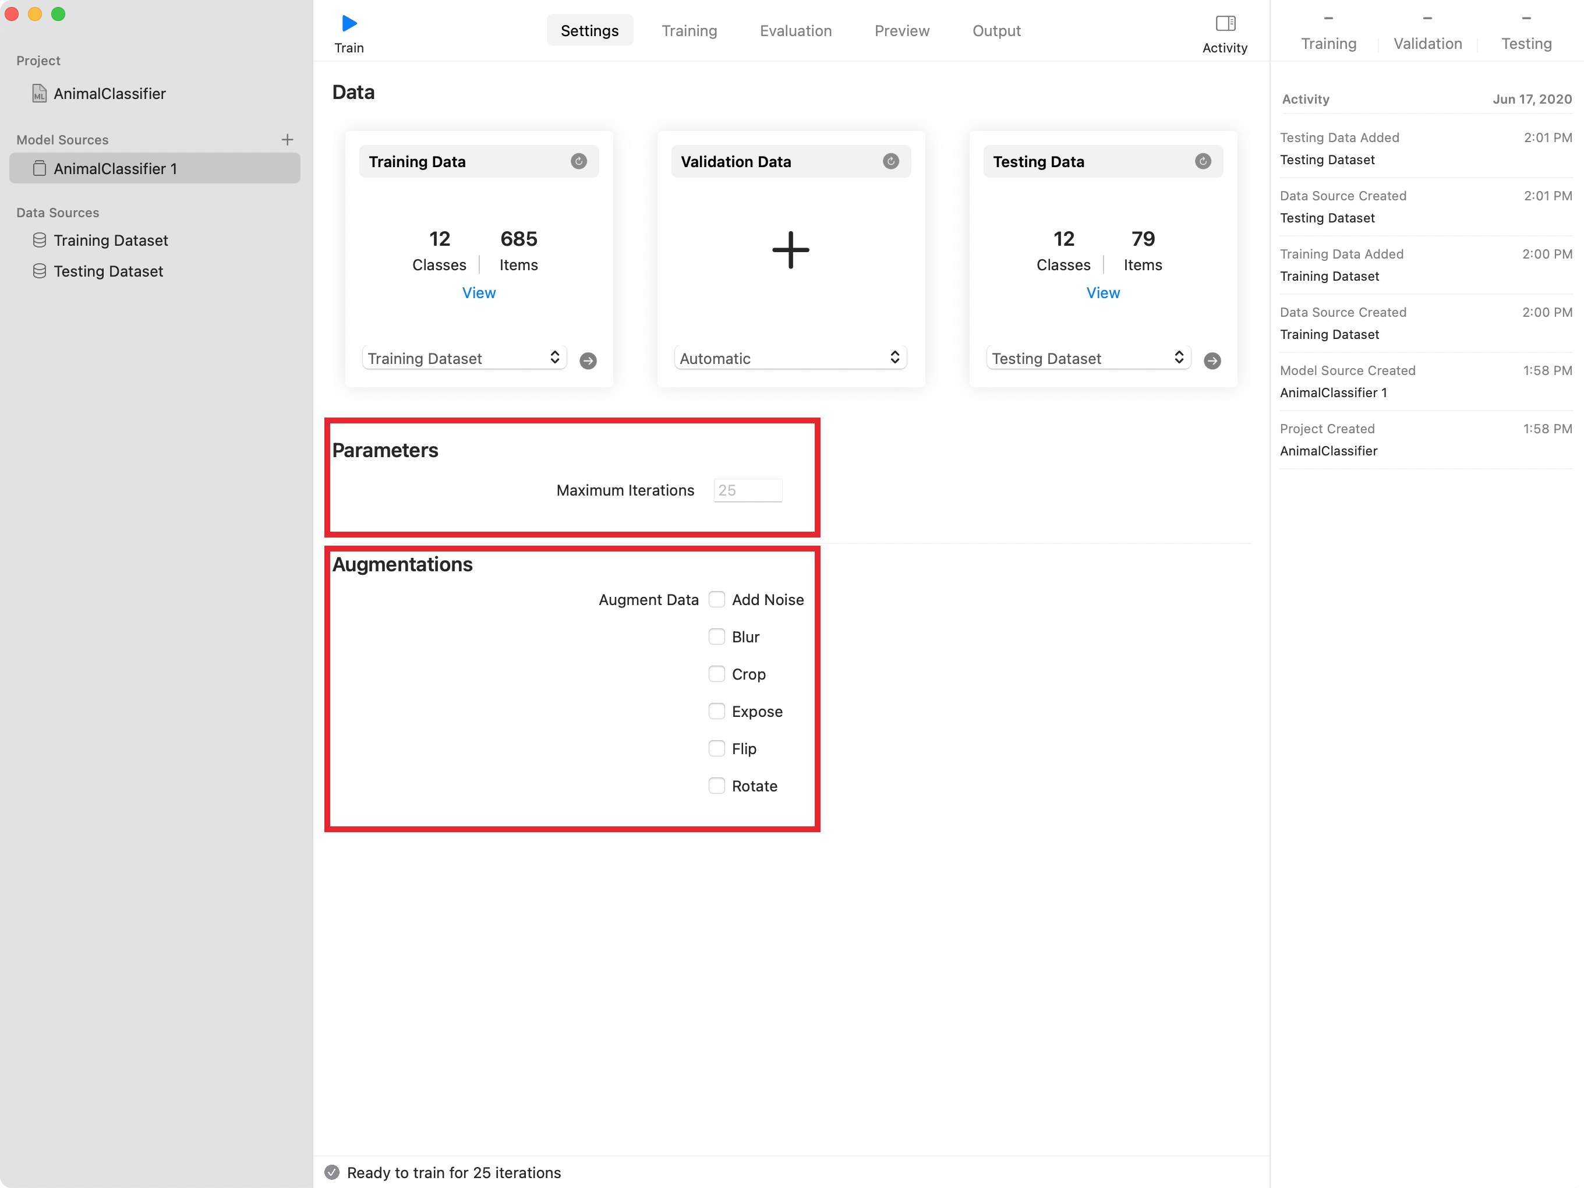1584x1188 pixels.
Task: Enable the Rotate augmentation checkbox
Action: tap(717, 785)
